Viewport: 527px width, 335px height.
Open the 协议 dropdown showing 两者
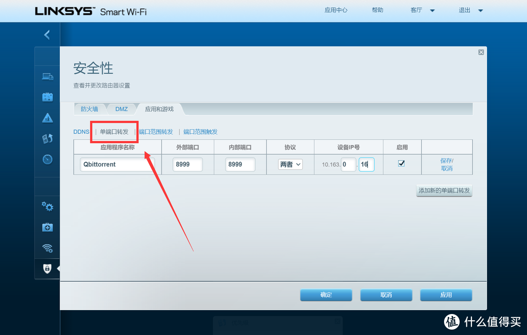(290, 164)
